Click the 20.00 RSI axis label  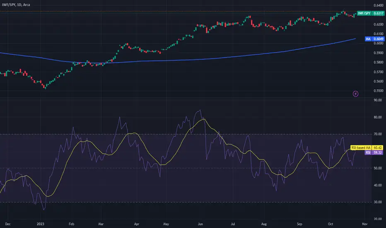tap(378, 219)
